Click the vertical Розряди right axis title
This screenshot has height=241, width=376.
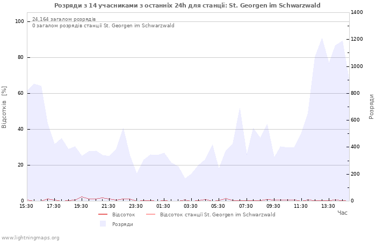click(371, 106)
